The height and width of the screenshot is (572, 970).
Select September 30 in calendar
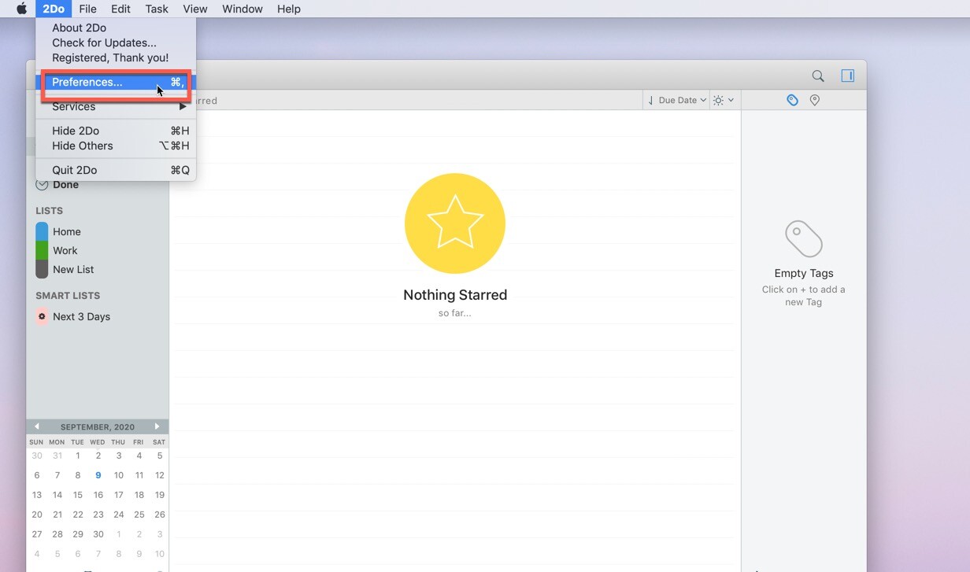point(98,534)
